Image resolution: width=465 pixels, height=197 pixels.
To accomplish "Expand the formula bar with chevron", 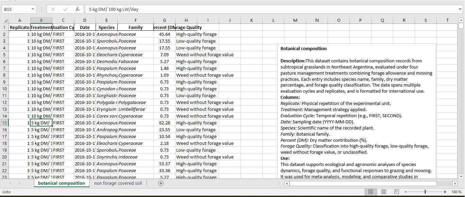I will coord(460,10).
